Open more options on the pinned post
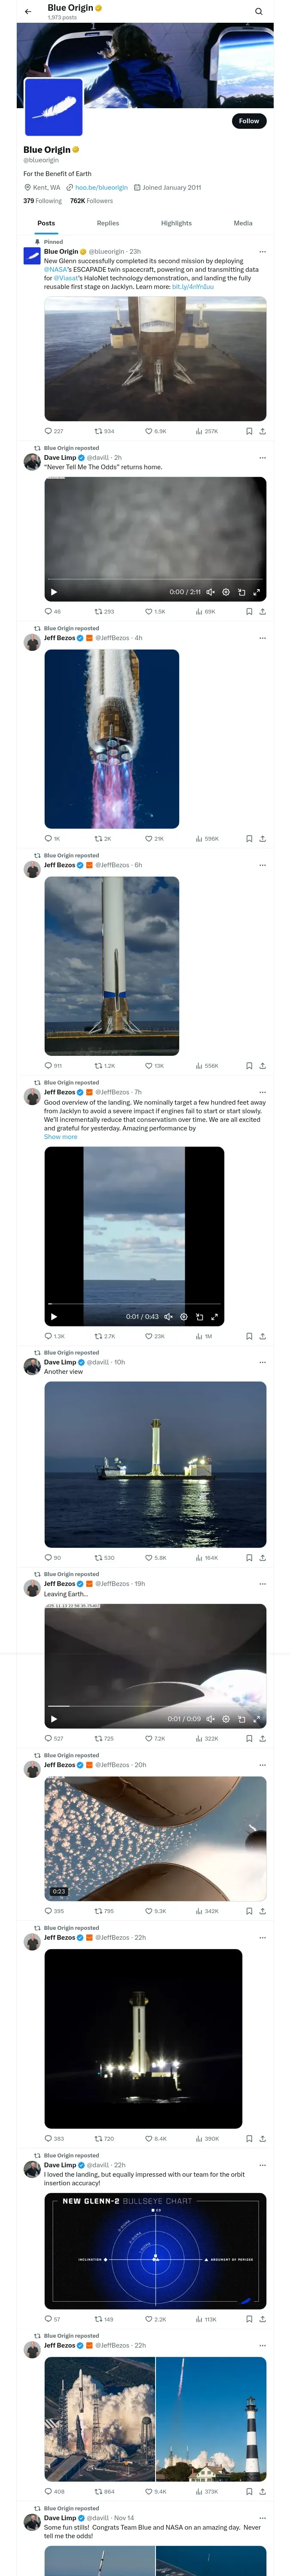 (x=262, y=252)
